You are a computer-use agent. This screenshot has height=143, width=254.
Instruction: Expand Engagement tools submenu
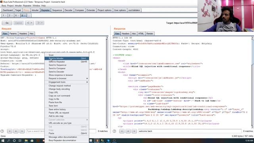tap(87, 82)
